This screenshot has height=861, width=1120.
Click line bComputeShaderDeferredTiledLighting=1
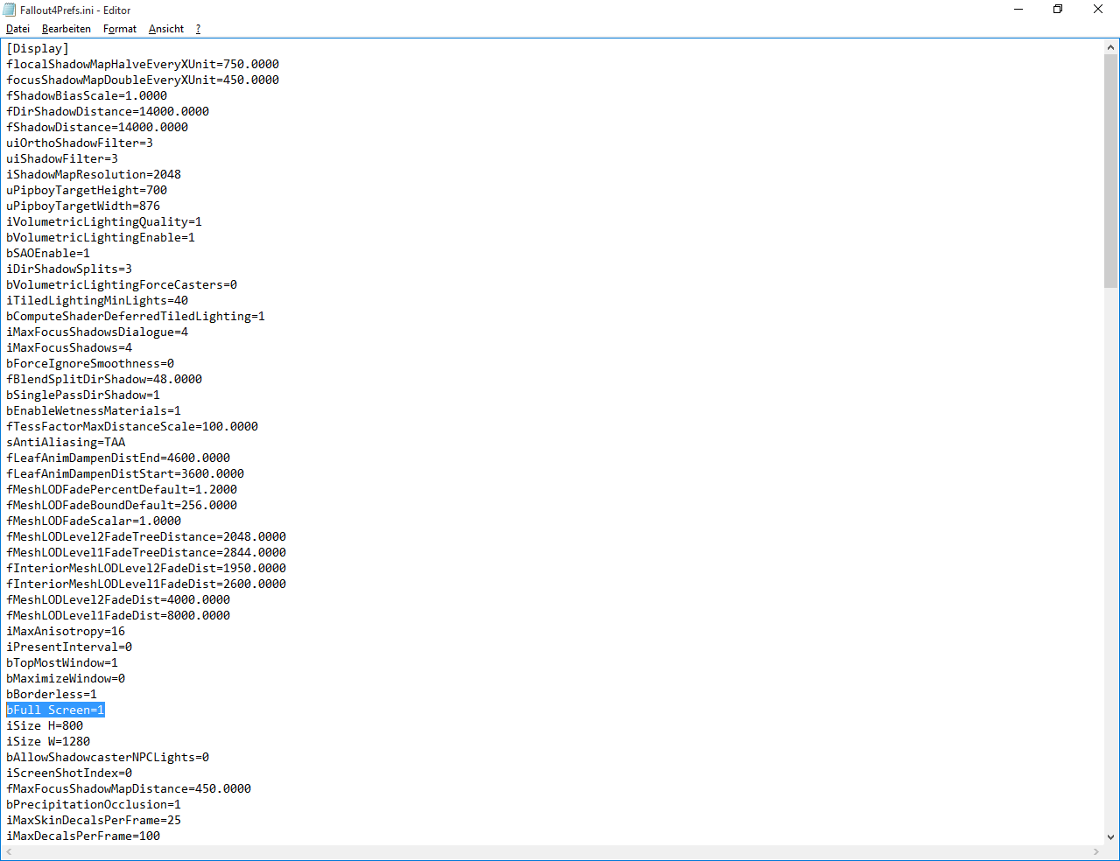pyautogui.click(x=136, y=316)
